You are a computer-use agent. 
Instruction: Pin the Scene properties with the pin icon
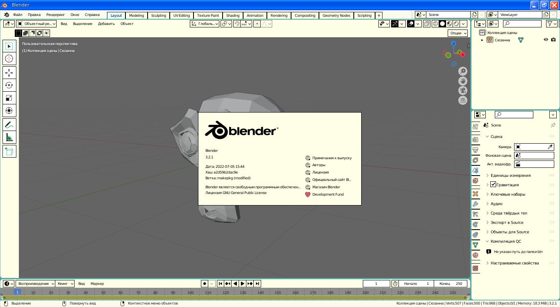click(553, 125)
